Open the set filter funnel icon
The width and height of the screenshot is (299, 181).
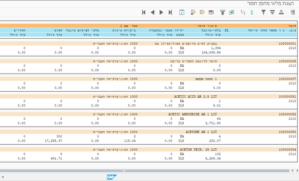(x=264, y=12)
